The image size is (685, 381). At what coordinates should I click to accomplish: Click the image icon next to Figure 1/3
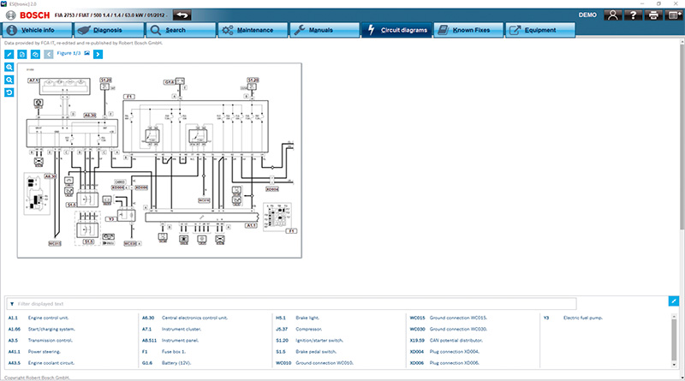click(87, 53)
